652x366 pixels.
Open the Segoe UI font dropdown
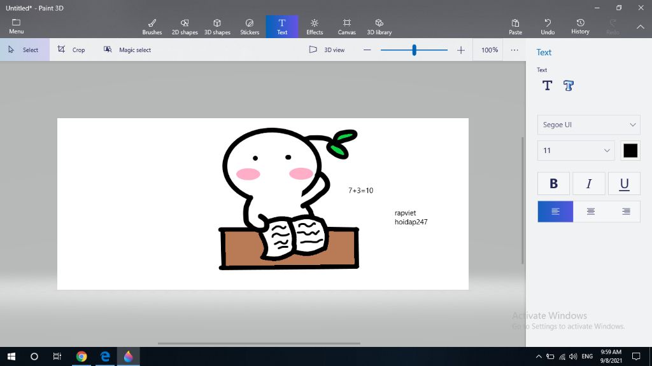tap(589, 125)
